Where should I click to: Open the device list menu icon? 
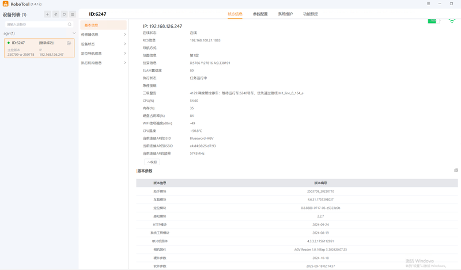(73, 14)
